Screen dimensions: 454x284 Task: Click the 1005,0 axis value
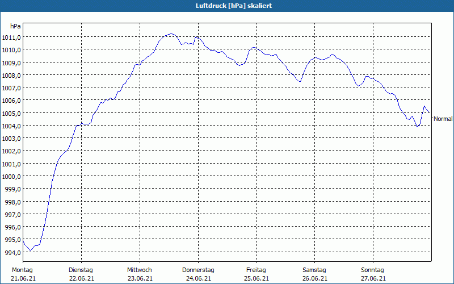tap(11, 113)
